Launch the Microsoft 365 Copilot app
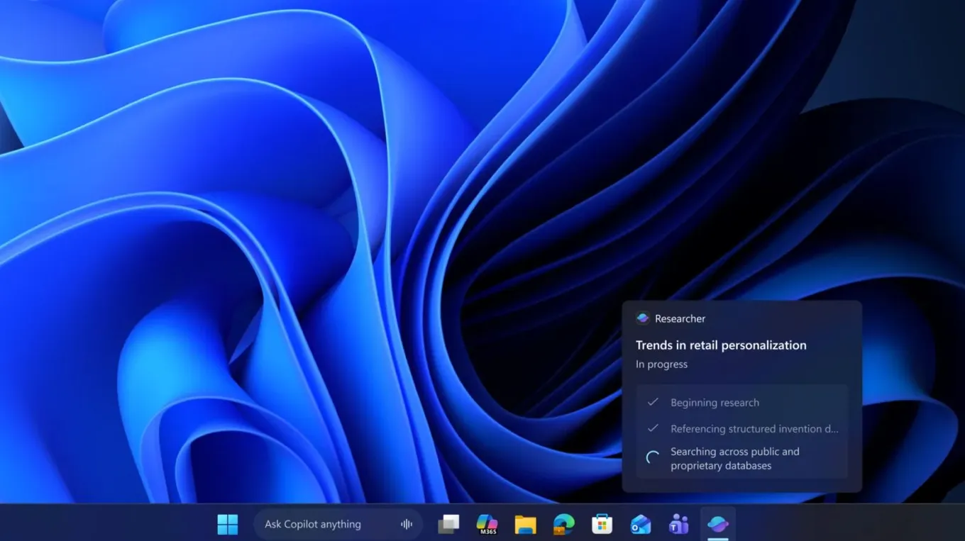The height and width of the screenshot is (541, 965). coord(487,524)
